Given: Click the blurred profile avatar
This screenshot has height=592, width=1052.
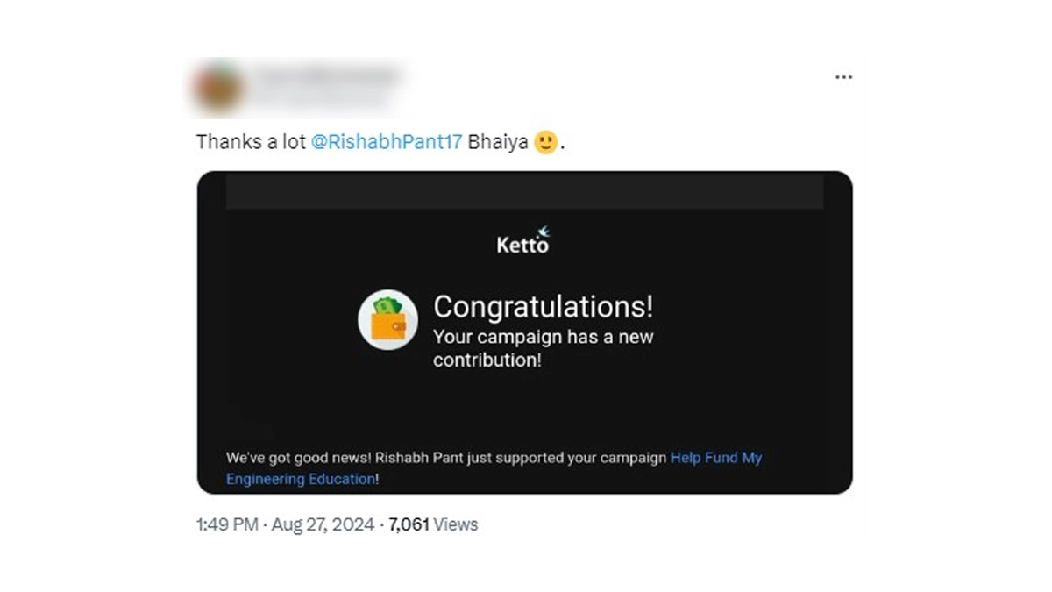Looking at the screenshot, I should [217, 89].
